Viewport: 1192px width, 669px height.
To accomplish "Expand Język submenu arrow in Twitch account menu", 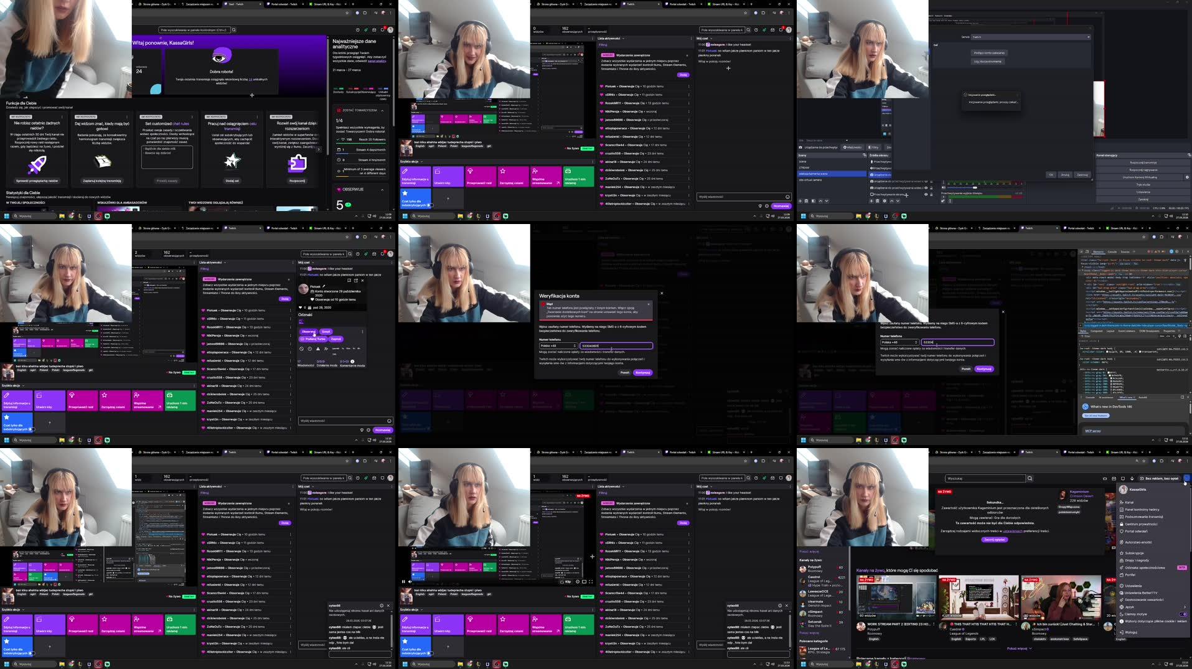I will pos(1185,607).
